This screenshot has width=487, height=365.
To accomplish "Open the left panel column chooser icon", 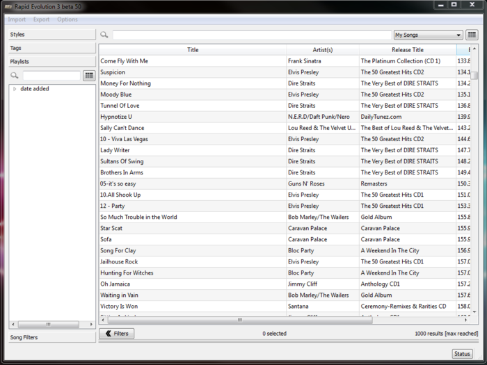I will coord(89,75).
